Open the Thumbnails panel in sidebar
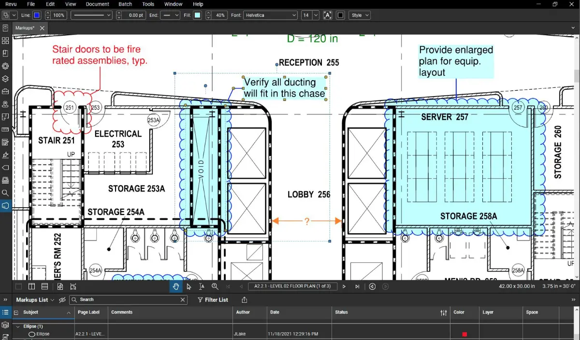The width and height of the screenshot is (580, 340). (5, 41)
